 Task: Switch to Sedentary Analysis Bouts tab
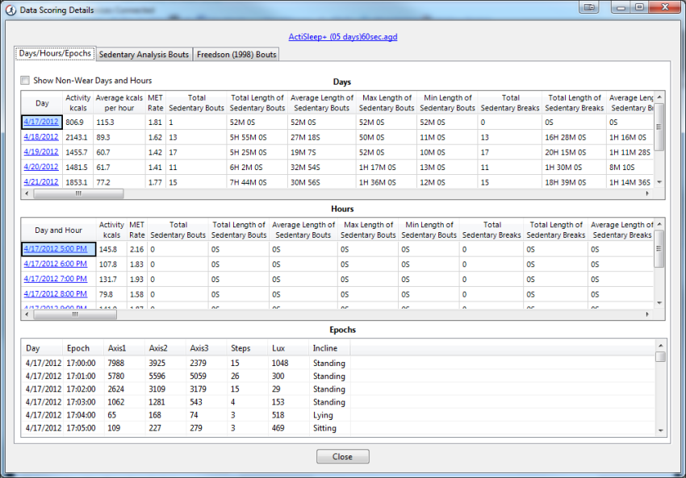(144, 55)
